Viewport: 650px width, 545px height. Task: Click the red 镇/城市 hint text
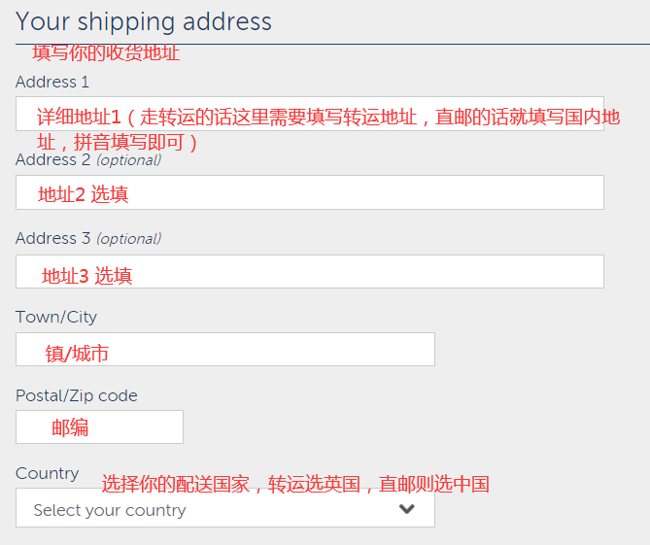pos(77,354)
